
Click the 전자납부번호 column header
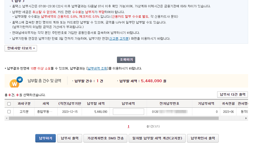click(x=169, y=103)
